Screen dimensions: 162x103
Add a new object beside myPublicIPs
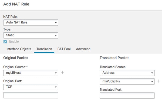tap(159, 81)
